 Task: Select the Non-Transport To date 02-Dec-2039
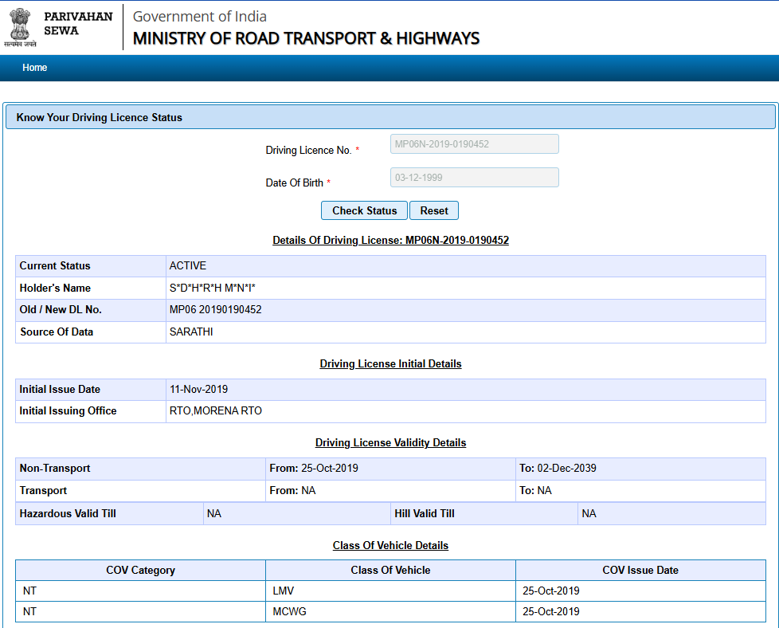(x=566, y=469)
